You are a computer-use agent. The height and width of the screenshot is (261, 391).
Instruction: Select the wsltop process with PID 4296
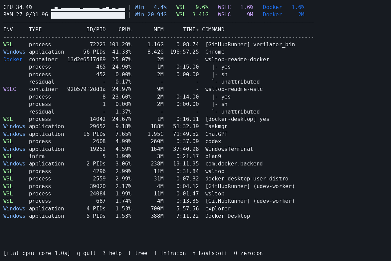pyautogui.click(x=114, y=171)
